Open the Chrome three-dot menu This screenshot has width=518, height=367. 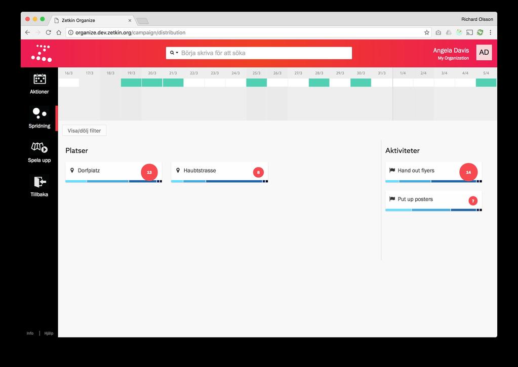click(490, 32)
